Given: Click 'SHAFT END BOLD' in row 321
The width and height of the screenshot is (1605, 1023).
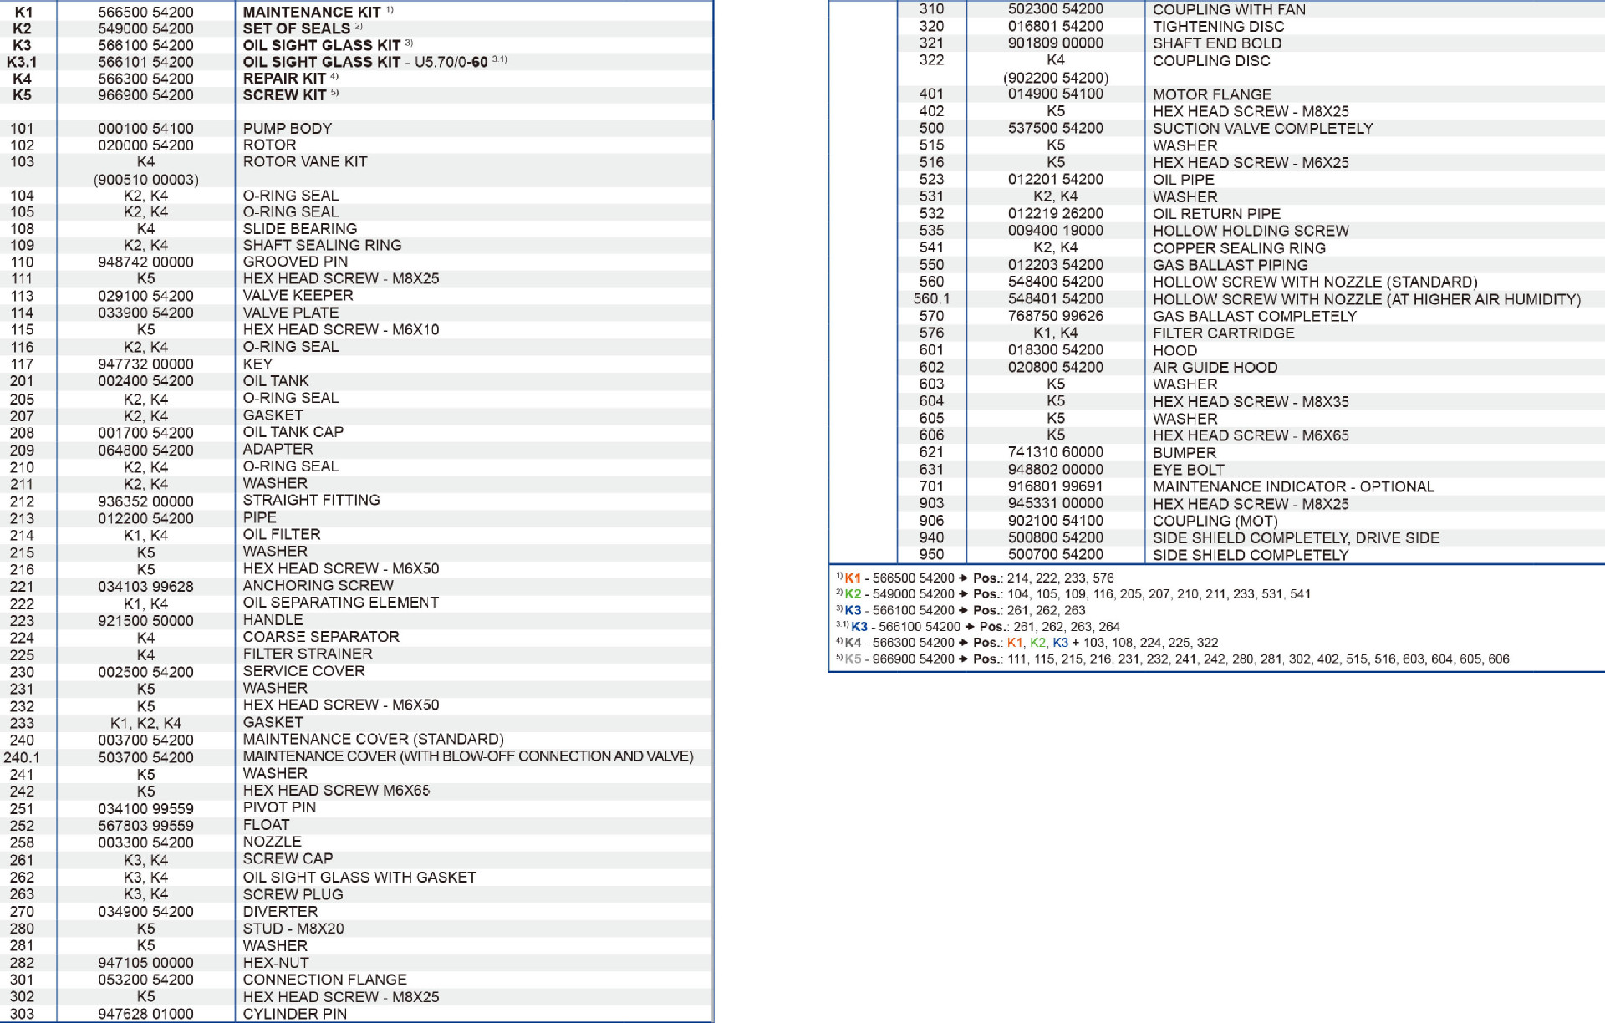Looking at the screenshot, I should (x=1217, y=43).
